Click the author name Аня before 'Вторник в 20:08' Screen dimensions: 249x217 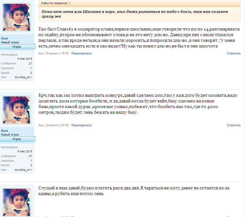click(x=41, y=125)
